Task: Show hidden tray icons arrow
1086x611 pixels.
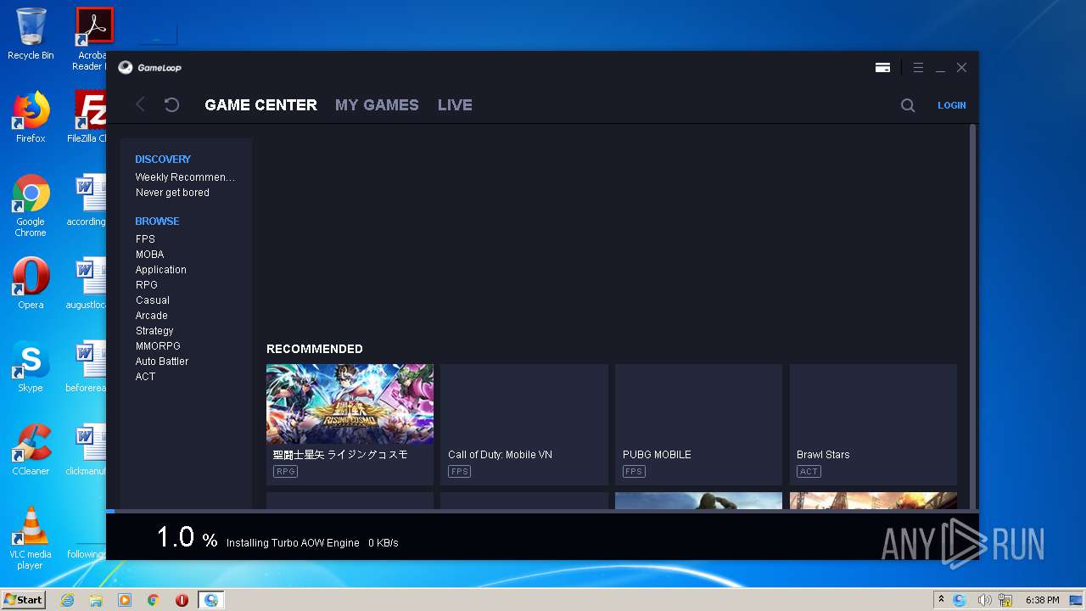Action: point(941,600)
